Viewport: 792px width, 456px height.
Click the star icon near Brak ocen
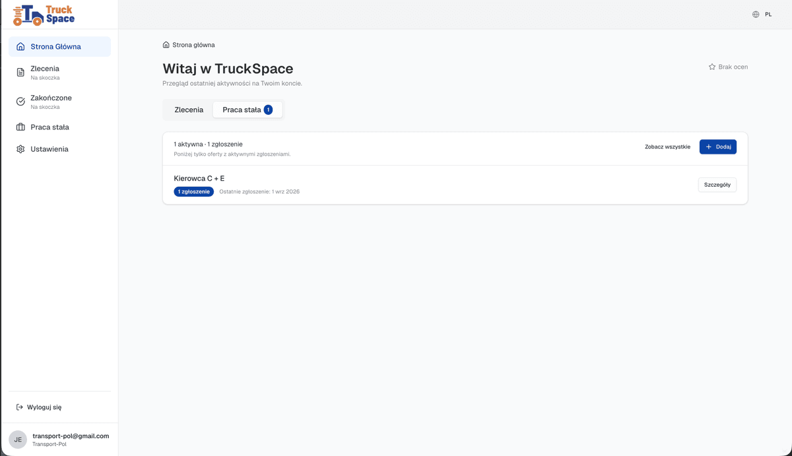(712, 67)
